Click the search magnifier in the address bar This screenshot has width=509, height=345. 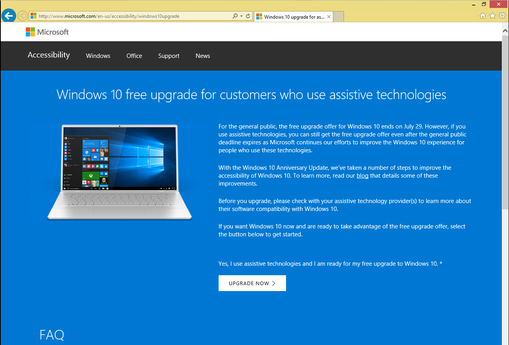236,16
